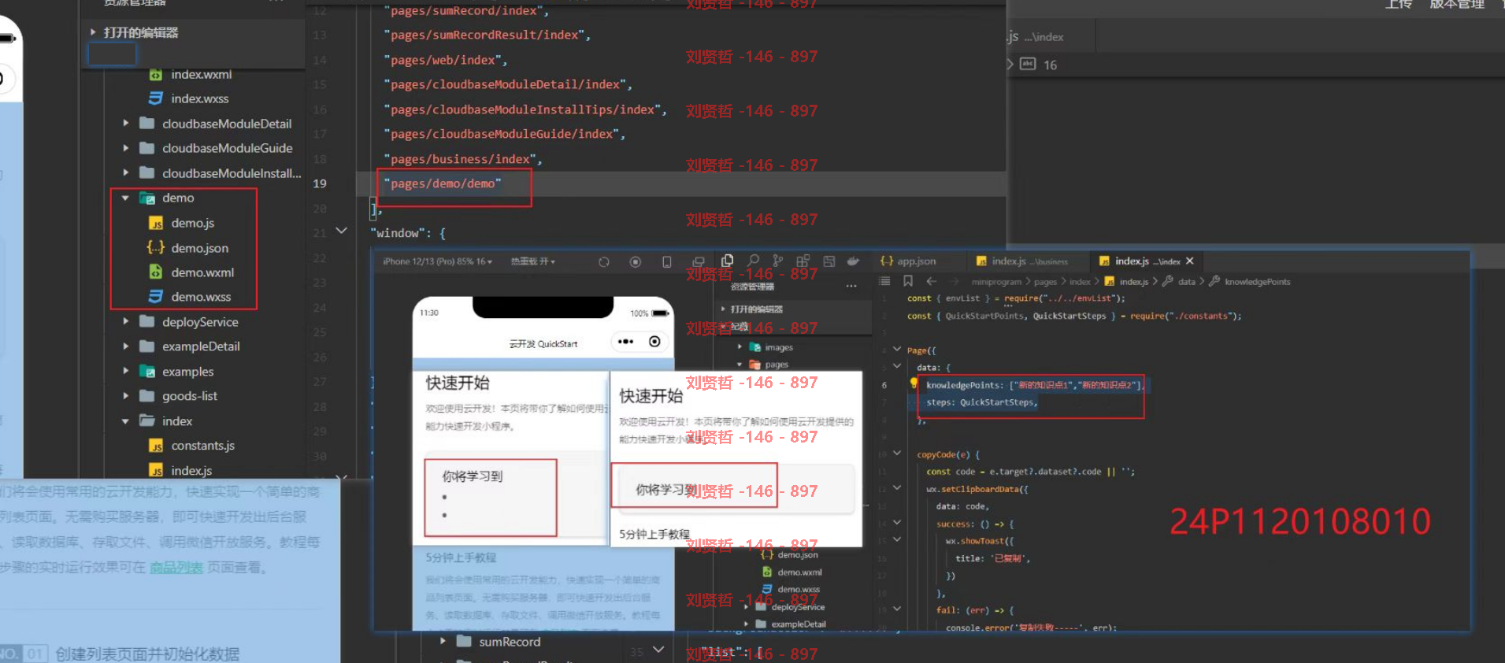This screenshot has width=1505, height=663.
Task: Click the three-dot capsule menu in the phone simulator
Action: [x=625, y=342]
